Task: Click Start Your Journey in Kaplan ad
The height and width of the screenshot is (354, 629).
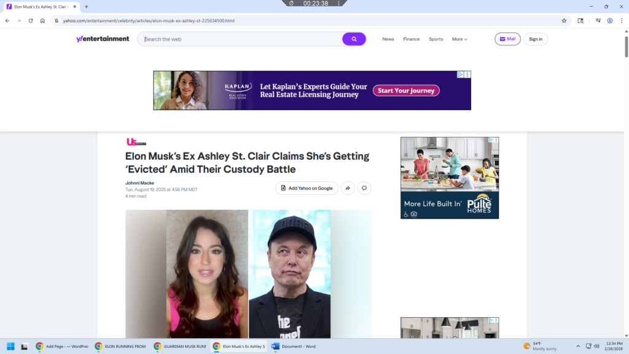Action: tap(406, 90)
